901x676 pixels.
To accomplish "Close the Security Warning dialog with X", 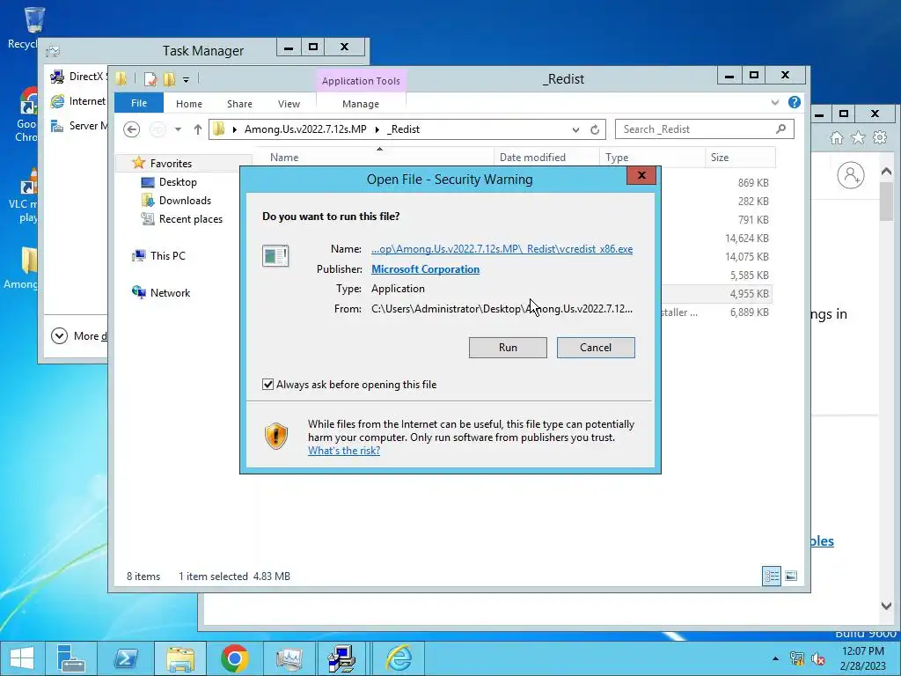I will click(641, 175).
